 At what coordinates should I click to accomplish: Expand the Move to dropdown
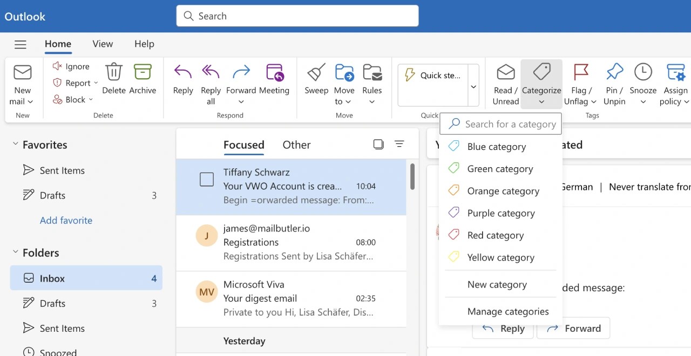pos(344,81)
